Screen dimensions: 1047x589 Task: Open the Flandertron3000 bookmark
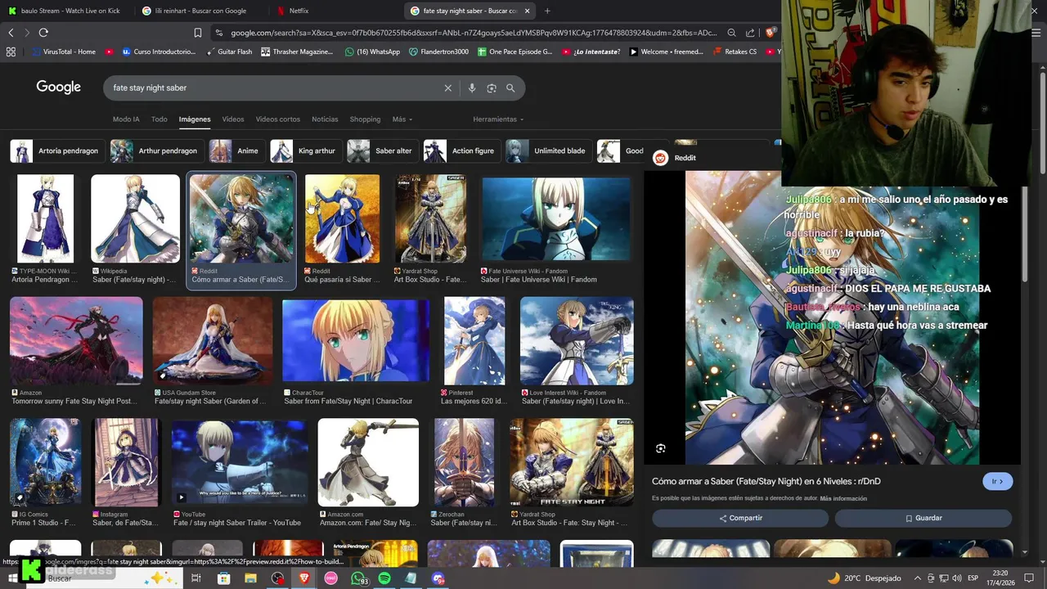click(438, 52)
